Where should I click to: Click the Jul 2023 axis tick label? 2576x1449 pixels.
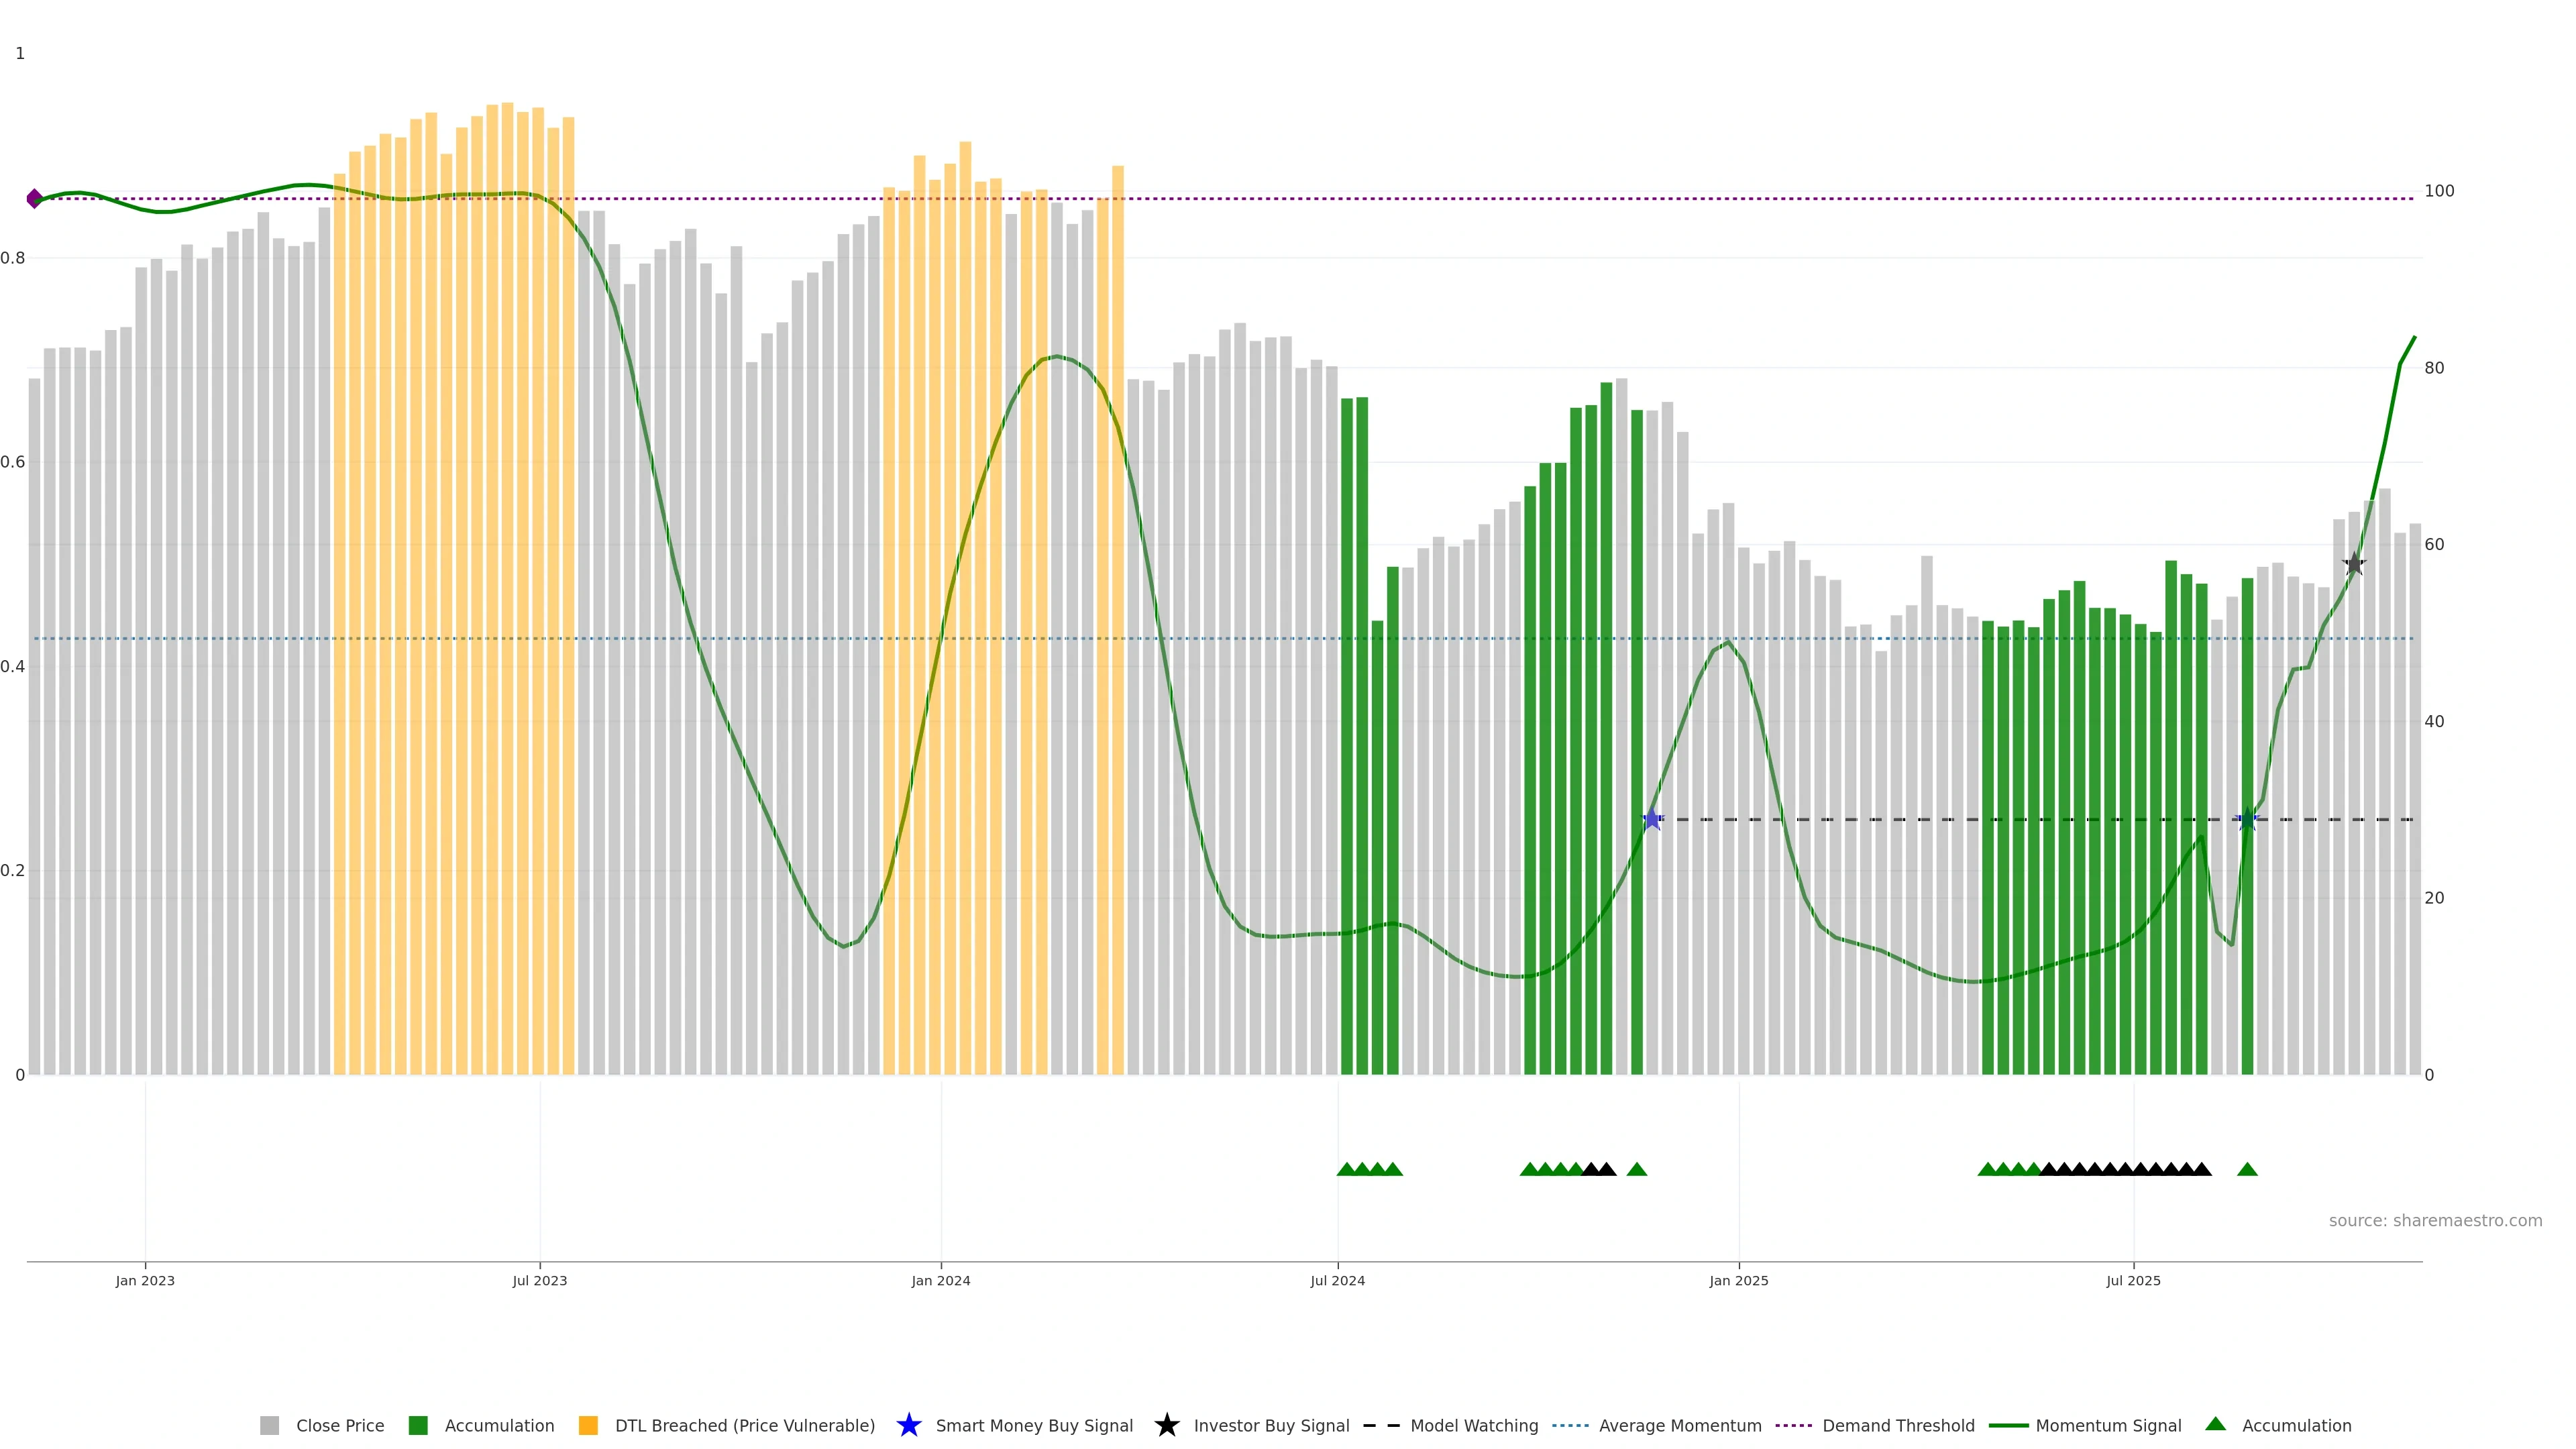click(540, 1281)
